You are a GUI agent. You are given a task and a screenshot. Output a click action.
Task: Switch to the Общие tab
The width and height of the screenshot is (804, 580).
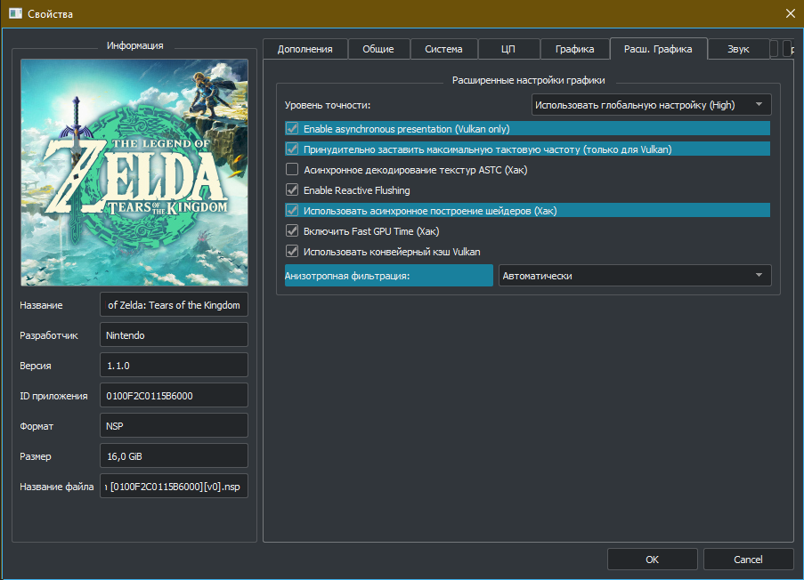[378, 49]
